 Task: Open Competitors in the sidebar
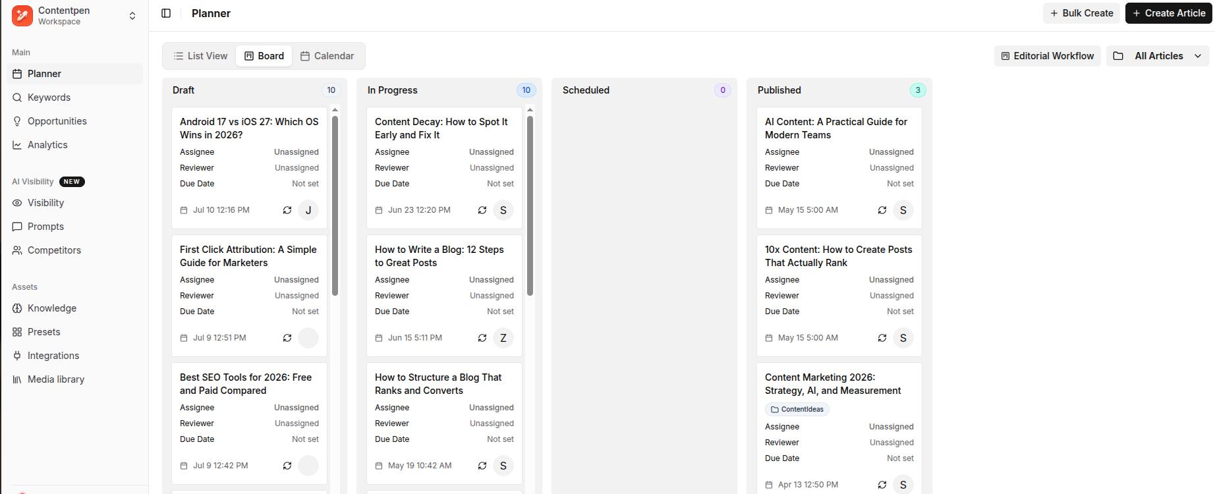(74, 250)
